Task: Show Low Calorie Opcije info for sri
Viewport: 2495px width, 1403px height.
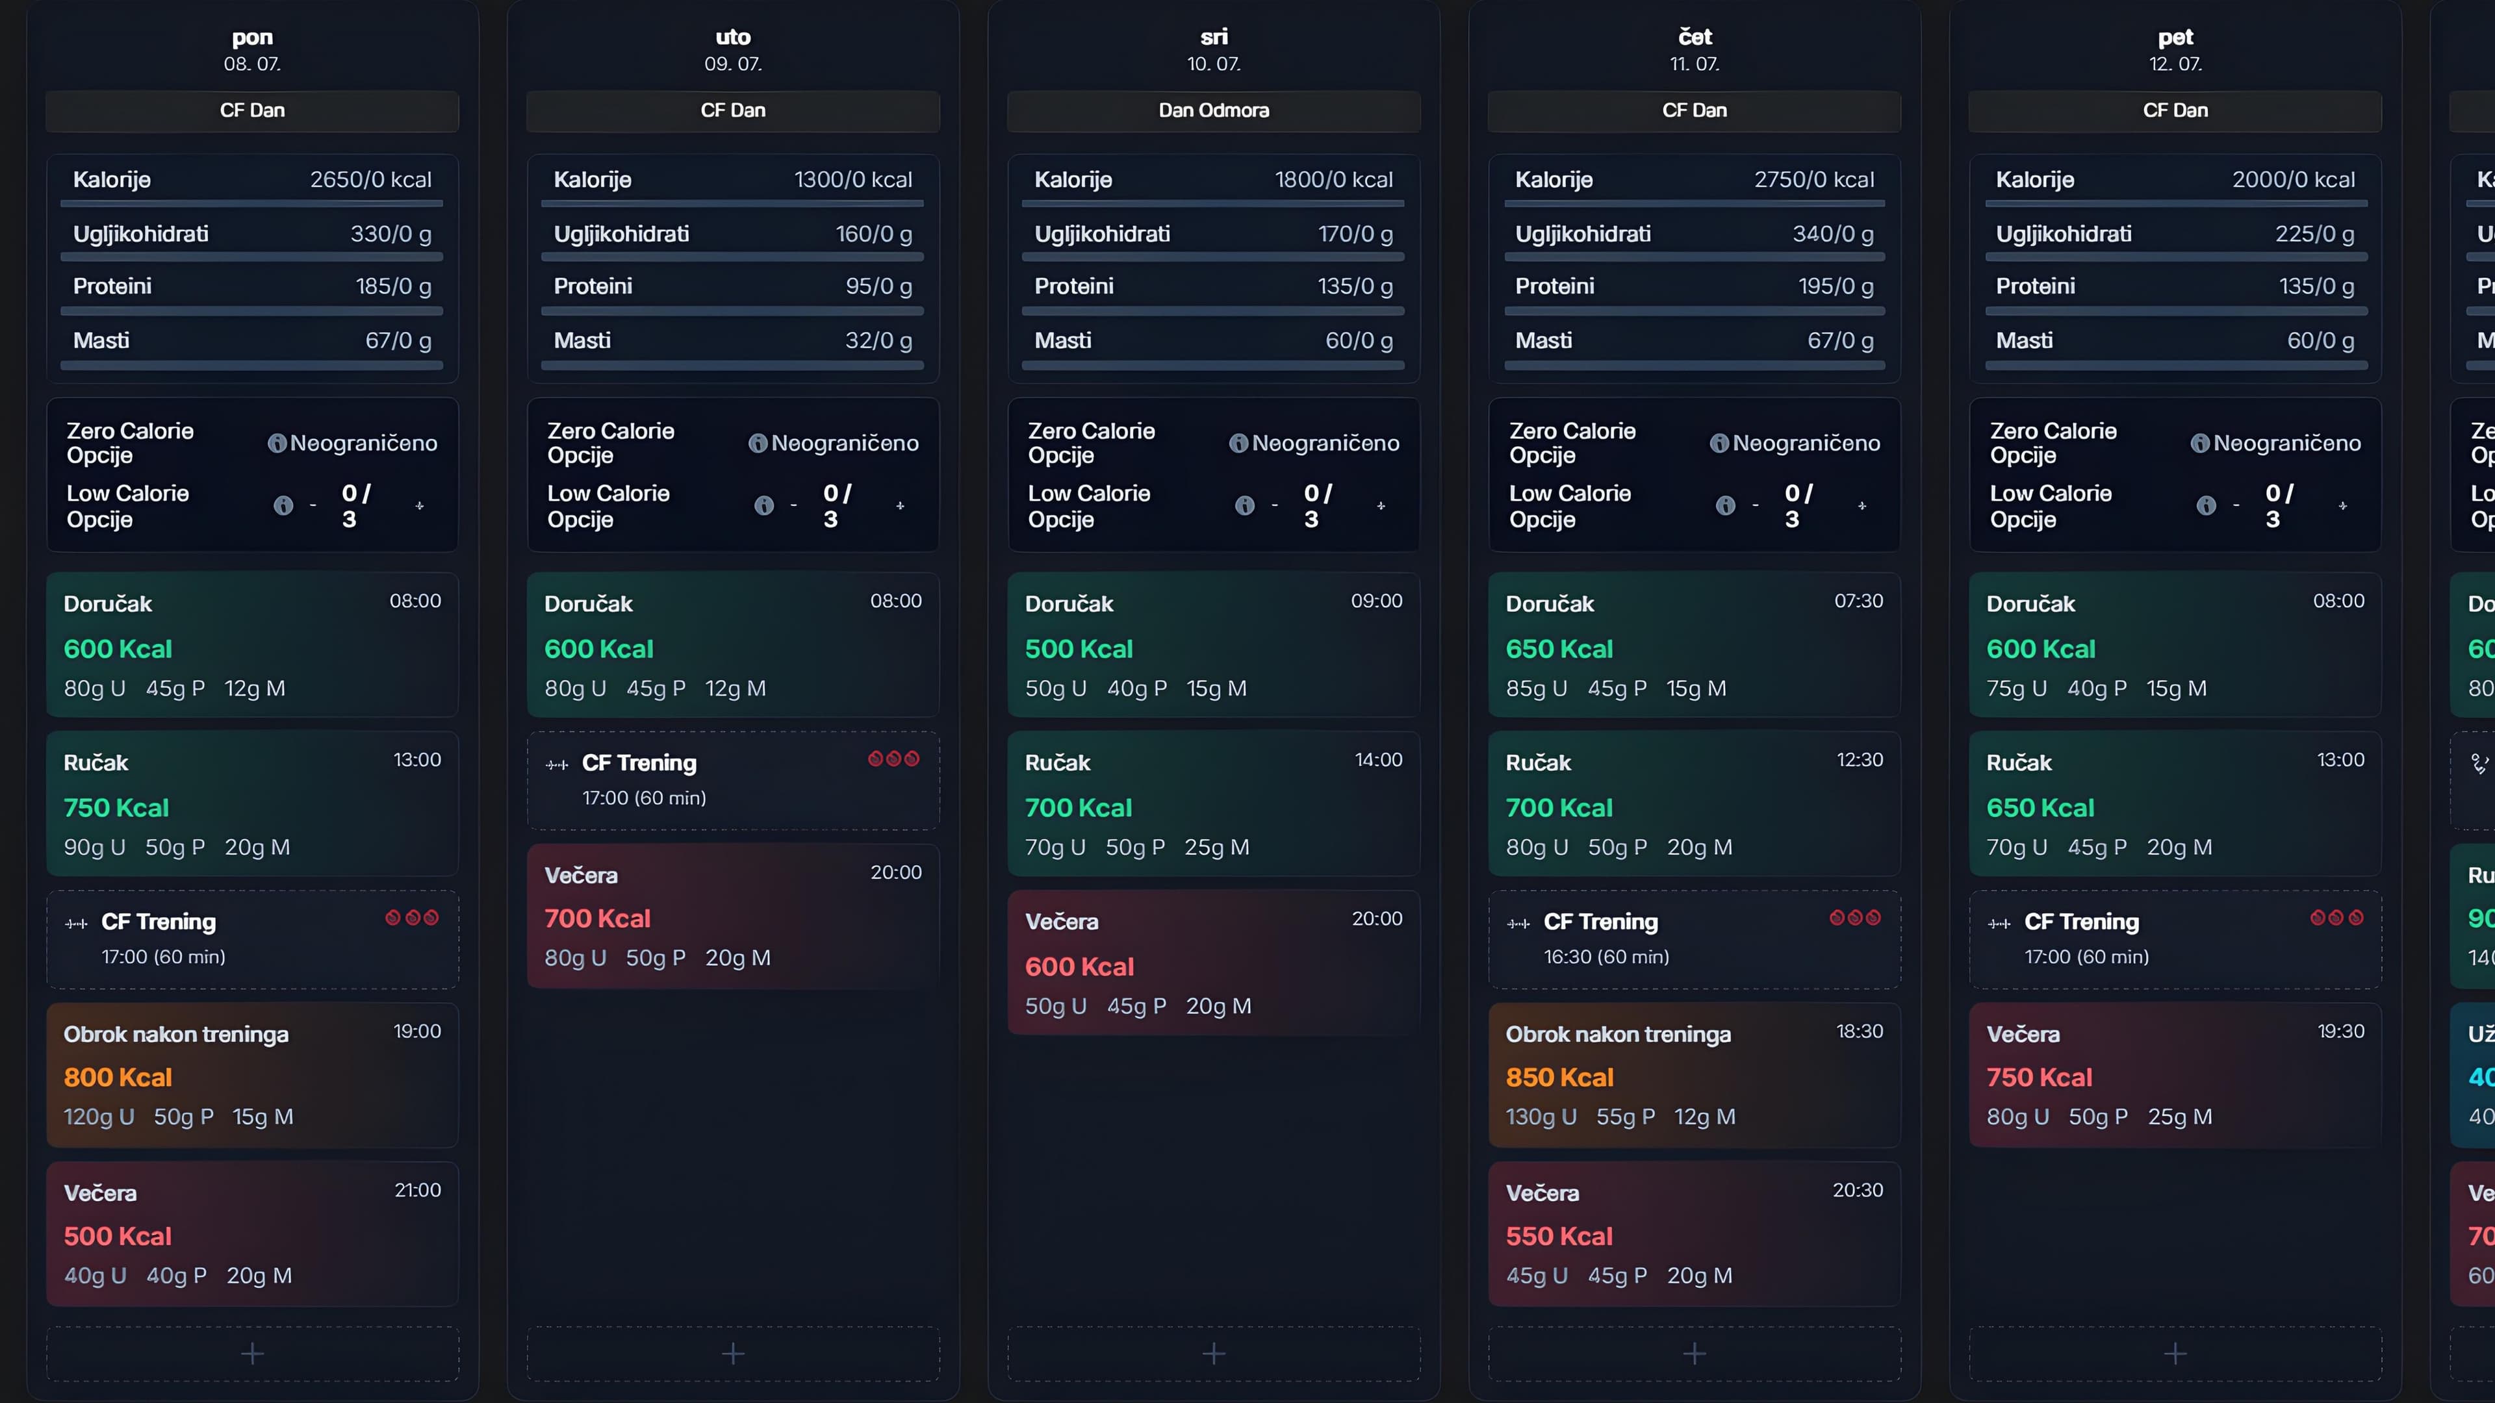Action: coord(1245,505)
